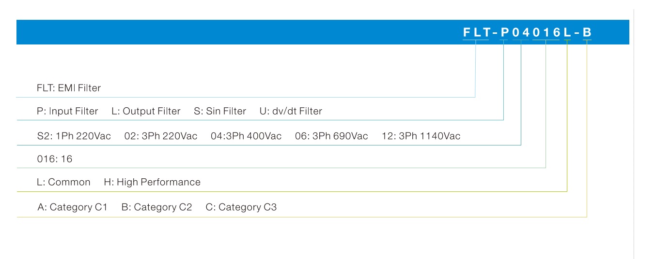
Task: Click the final 'B' in the header code
Action: point(587,33)
